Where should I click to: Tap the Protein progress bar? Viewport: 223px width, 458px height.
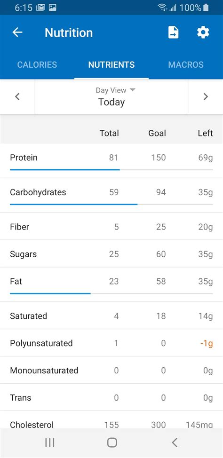pos(111,170)
